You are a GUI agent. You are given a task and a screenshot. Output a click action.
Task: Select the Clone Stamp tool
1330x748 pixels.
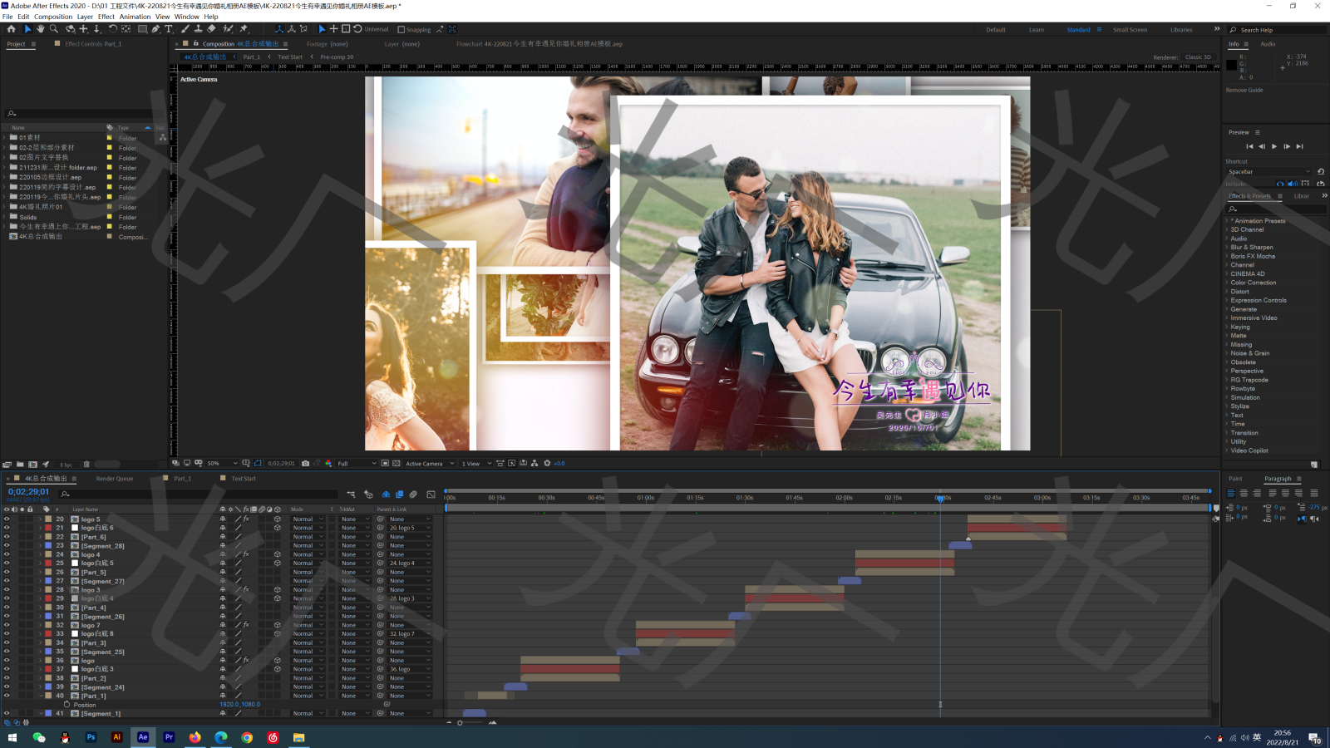(198, 29)
